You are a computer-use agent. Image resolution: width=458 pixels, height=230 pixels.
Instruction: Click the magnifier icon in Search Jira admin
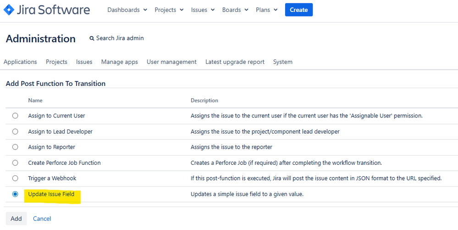tap(92, 39)
